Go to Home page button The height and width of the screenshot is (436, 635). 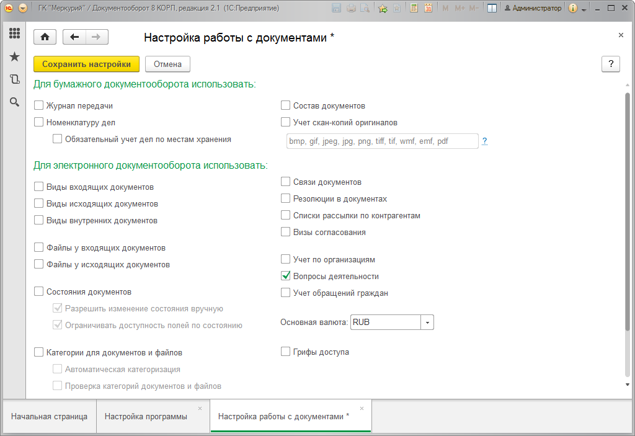click(45, 37)
